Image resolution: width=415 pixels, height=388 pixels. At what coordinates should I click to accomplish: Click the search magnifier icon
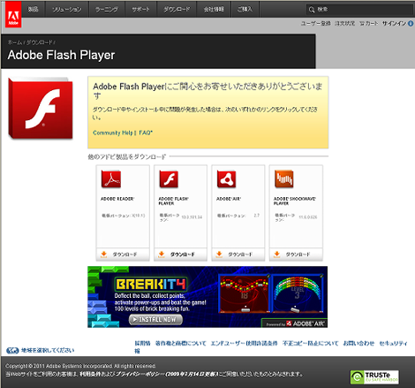(x=312, y=10)
